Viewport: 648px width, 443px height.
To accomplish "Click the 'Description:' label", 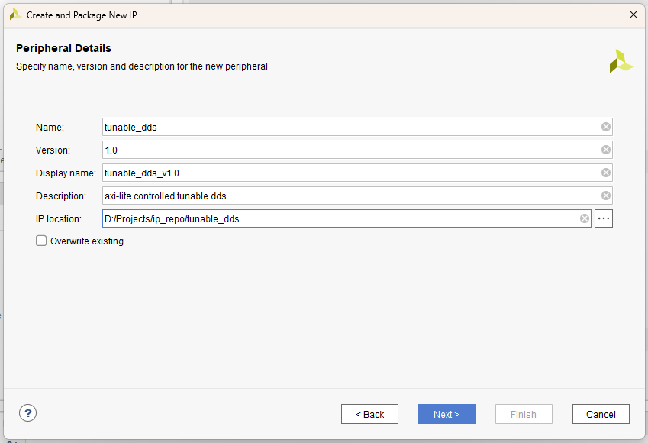I will pyautogui.click(x=61, y=196).
